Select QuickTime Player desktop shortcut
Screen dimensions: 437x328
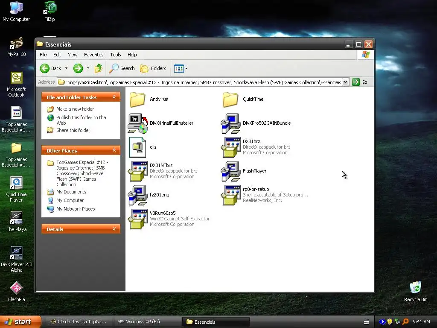tap(16, 189)
